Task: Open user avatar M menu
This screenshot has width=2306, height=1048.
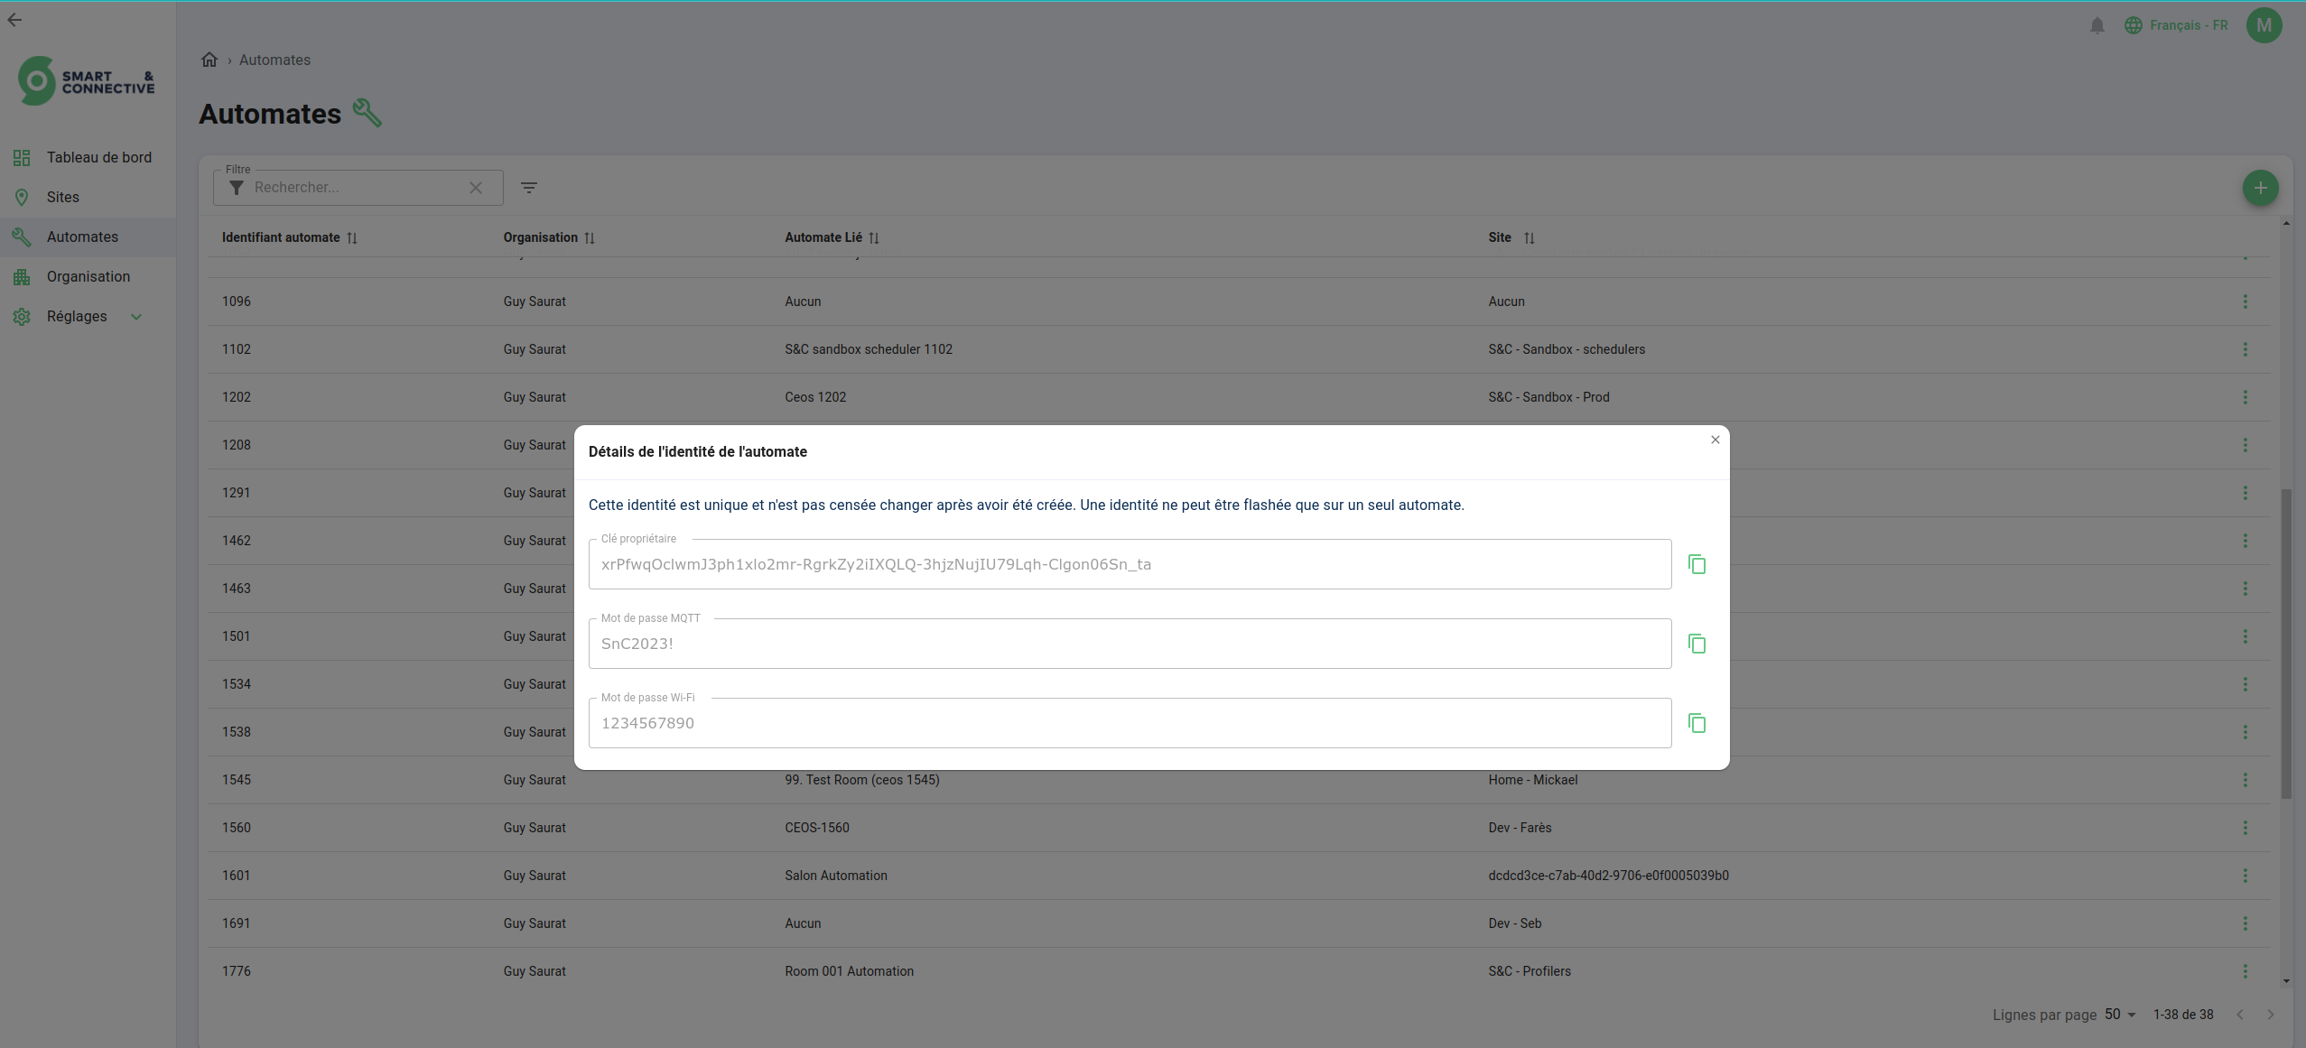Action: tap(2263, 25)
